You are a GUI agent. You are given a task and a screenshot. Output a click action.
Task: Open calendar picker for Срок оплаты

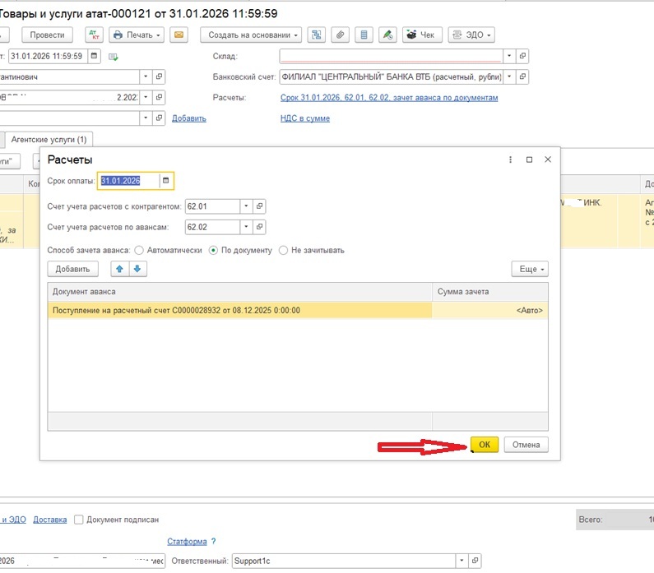click(165, 181)
